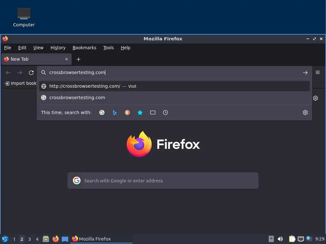Close the New Tab tab
This screenshot has height=244, width=326.
(x=67, y=59)
